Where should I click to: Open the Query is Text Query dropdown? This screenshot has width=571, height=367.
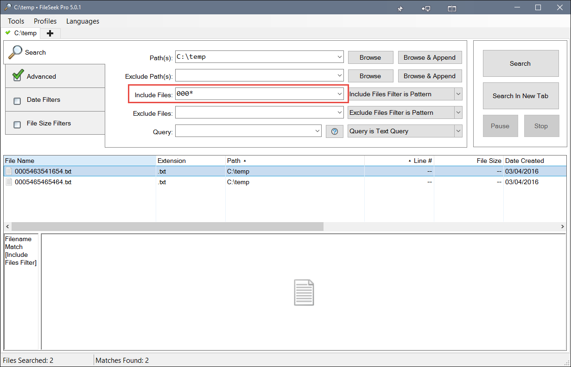[458, 131]
